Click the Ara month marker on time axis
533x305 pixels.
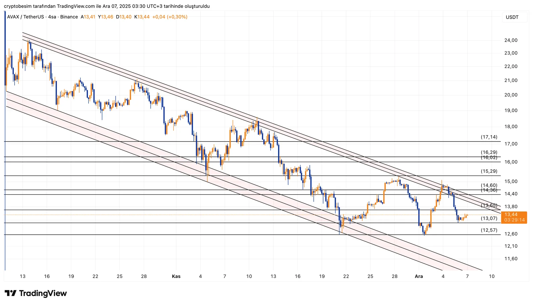pyautogui.click(x=418, y=276)
